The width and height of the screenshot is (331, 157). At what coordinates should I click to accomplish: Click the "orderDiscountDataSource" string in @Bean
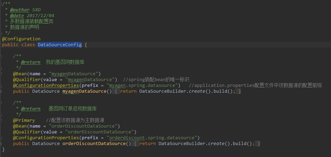[x=83, y=126]
